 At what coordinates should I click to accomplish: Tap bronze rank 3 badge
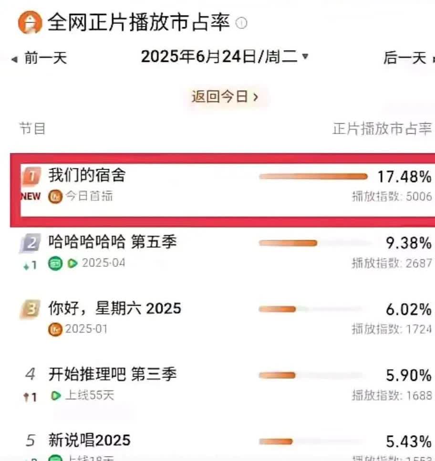coord(30,309)
